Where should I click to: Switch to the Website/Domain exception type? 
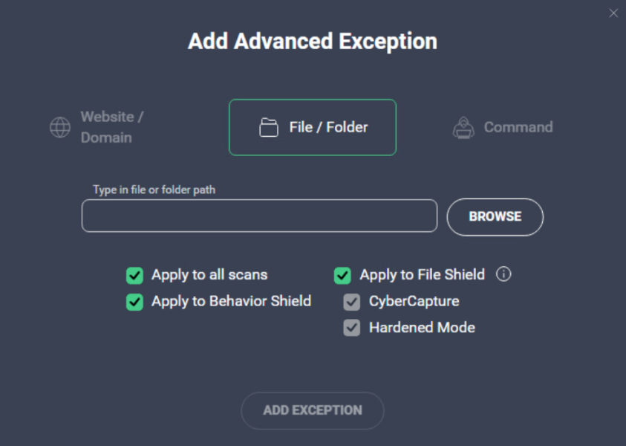coord(104,127)
